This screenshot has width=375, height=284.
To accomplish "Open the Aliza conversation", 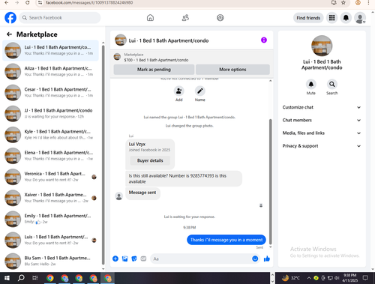I will (x=50, y=71).
